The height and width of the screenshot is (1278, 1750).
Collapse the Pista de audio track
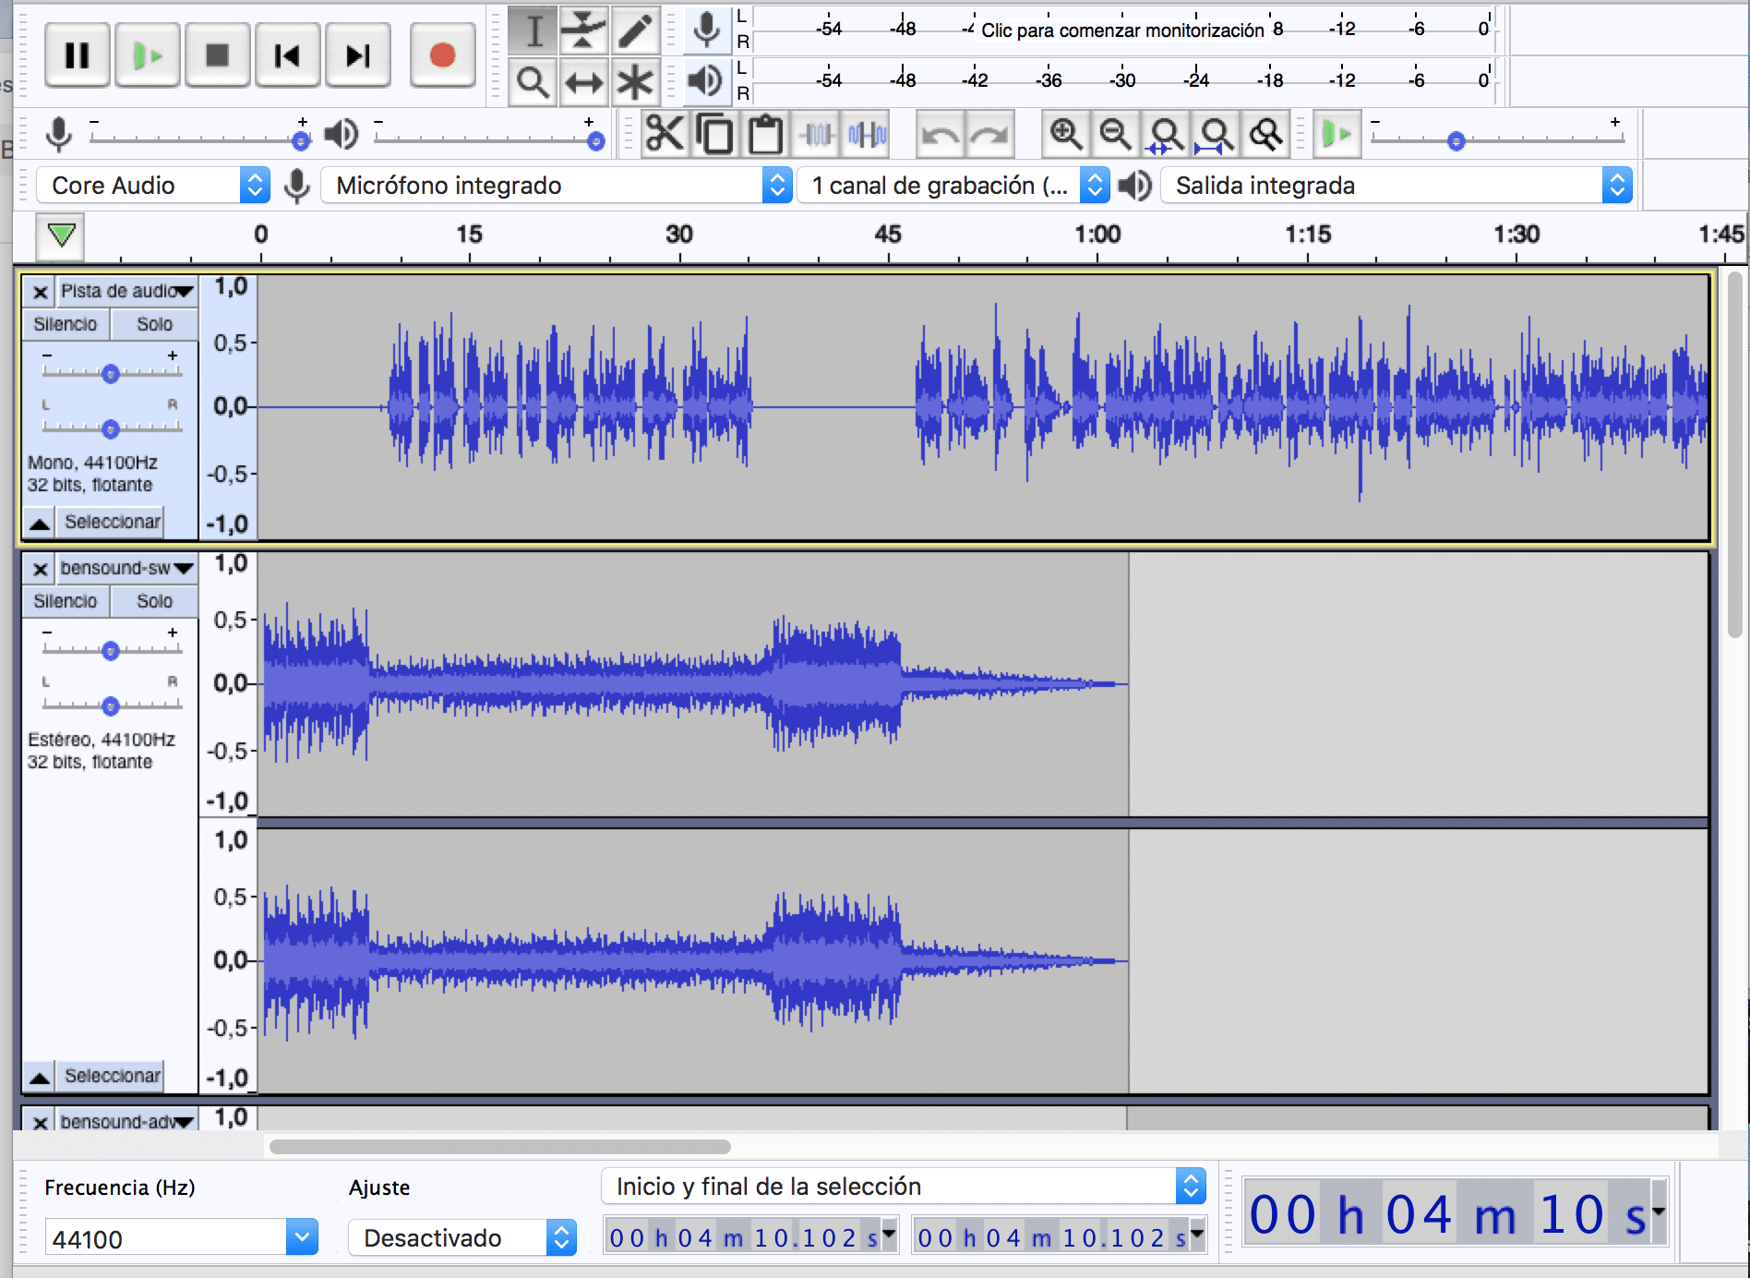39,524
